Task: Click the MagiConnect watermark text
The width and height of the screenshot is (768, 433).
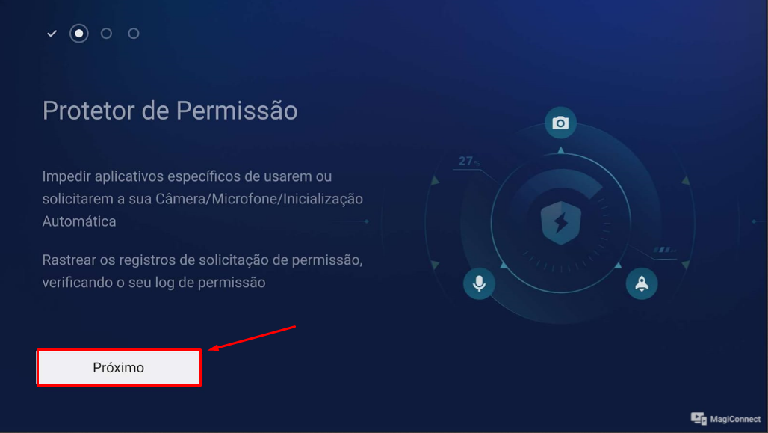Action: coord(735,419)
